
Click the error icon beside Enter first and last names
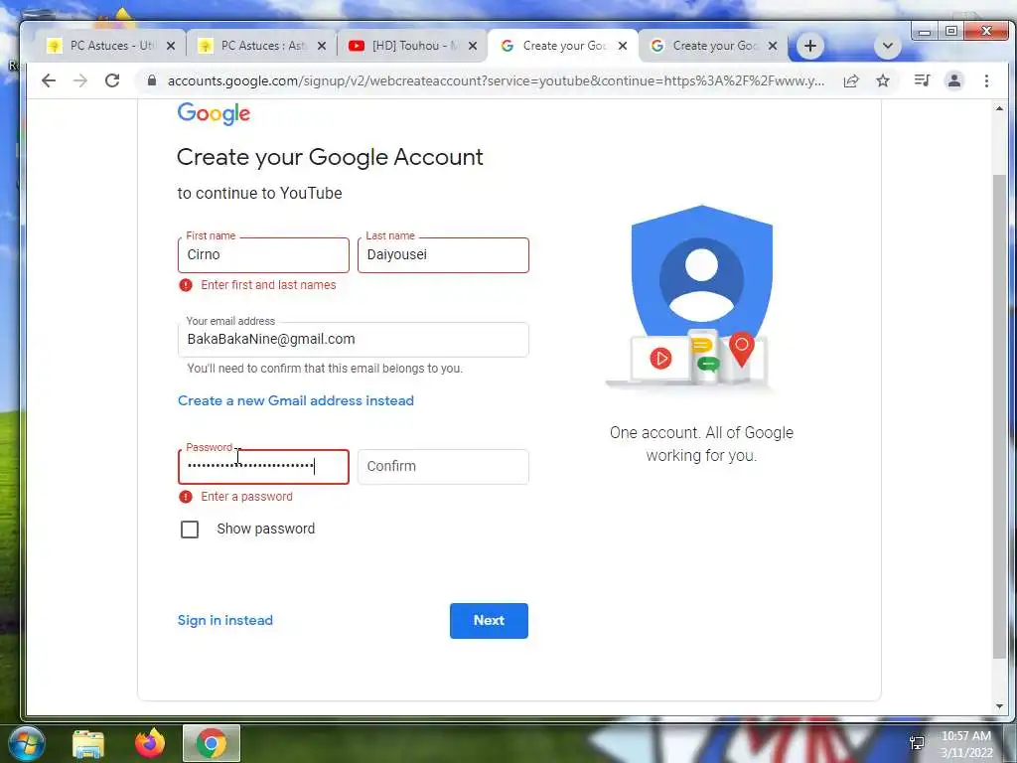click(x=186, y=285)
